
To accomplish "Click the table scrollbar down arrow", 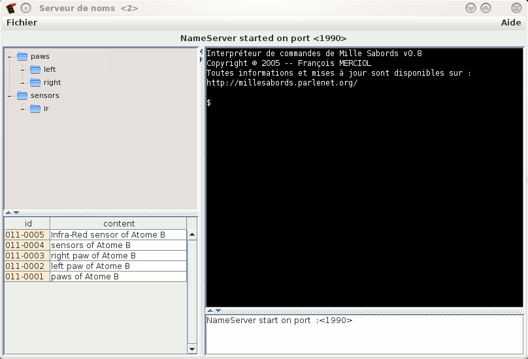I will tap(192, 349).
